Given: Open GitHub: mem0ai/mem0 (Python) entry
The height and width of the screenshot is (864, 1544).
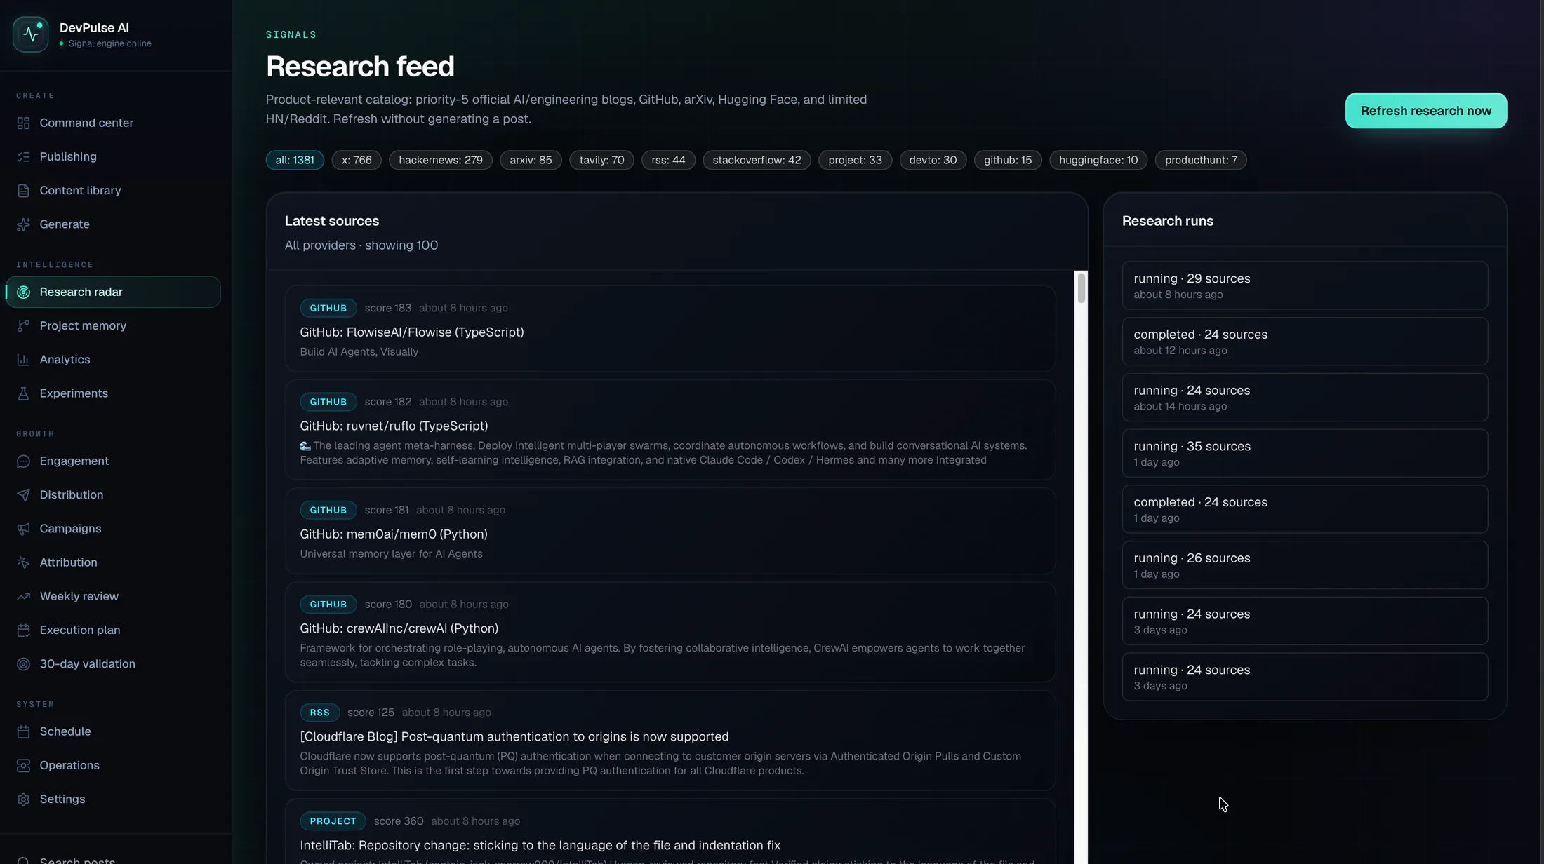Looking at the screenshot, I should [670, 531].
